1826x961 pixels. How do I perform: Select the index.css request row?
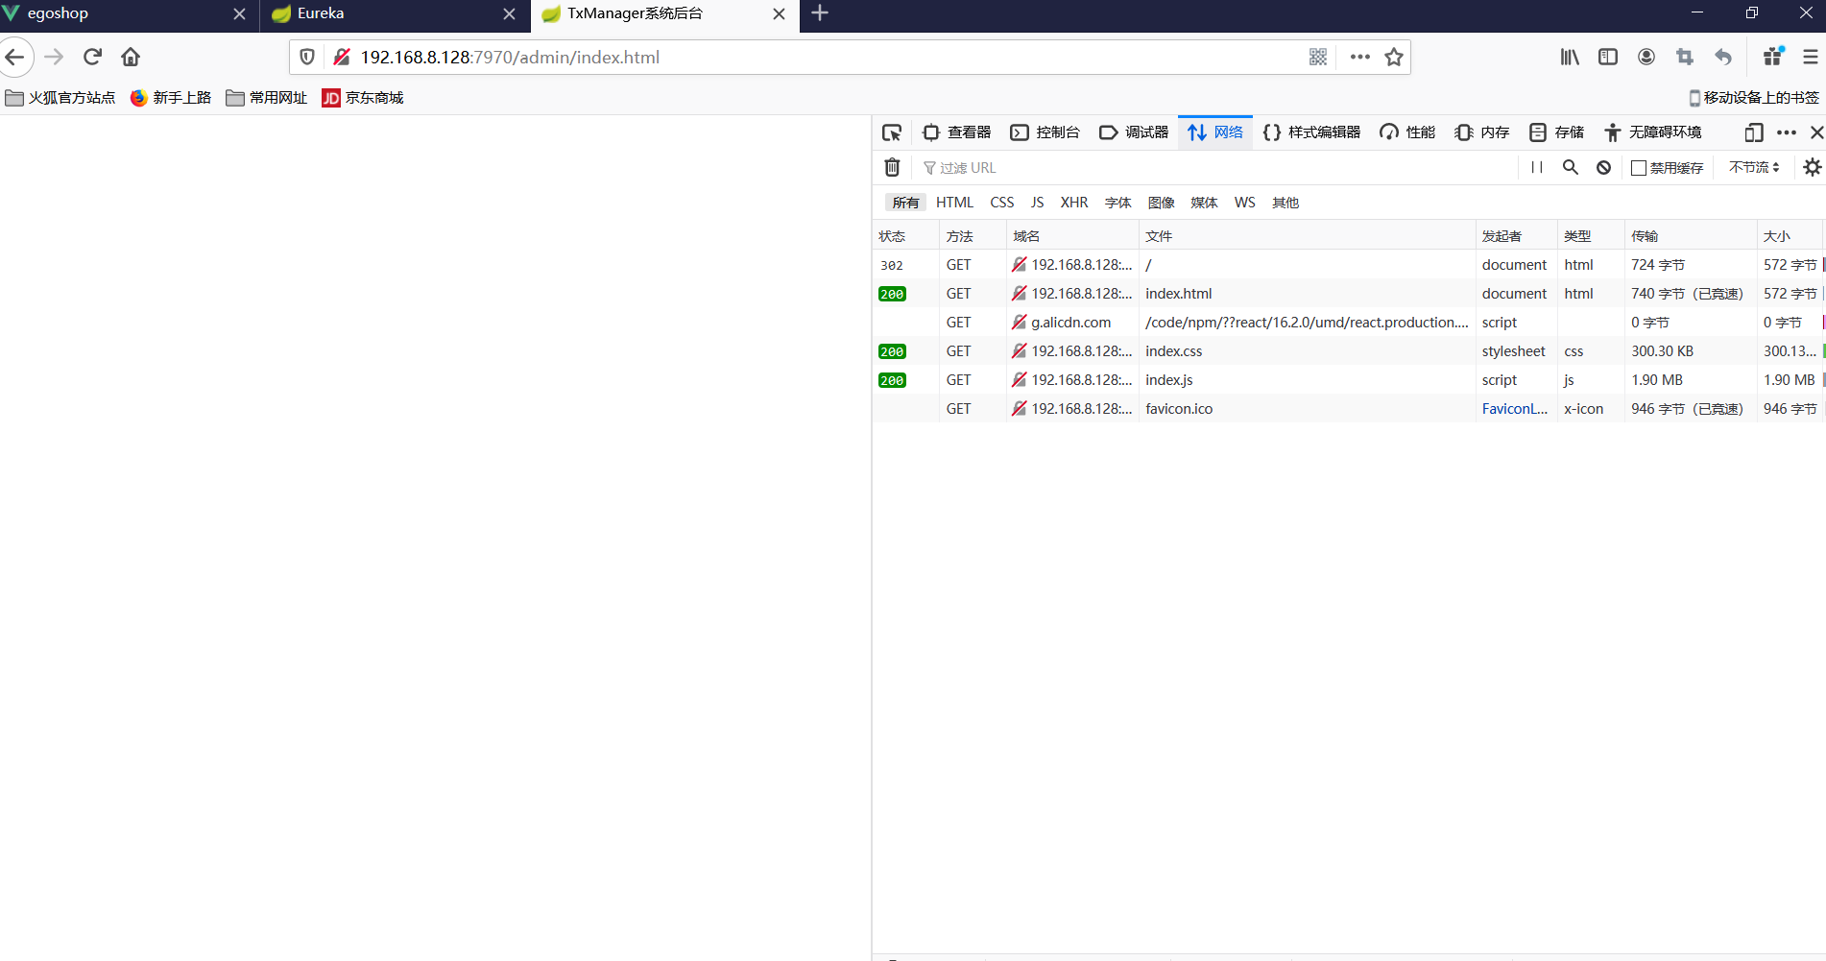click(1349, 351)
